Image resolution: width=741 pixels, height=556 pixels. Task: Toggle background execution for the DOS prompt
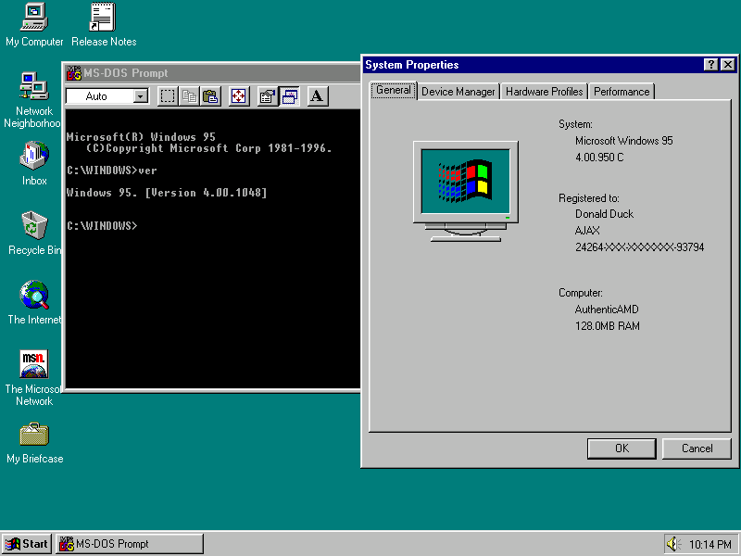289,95
